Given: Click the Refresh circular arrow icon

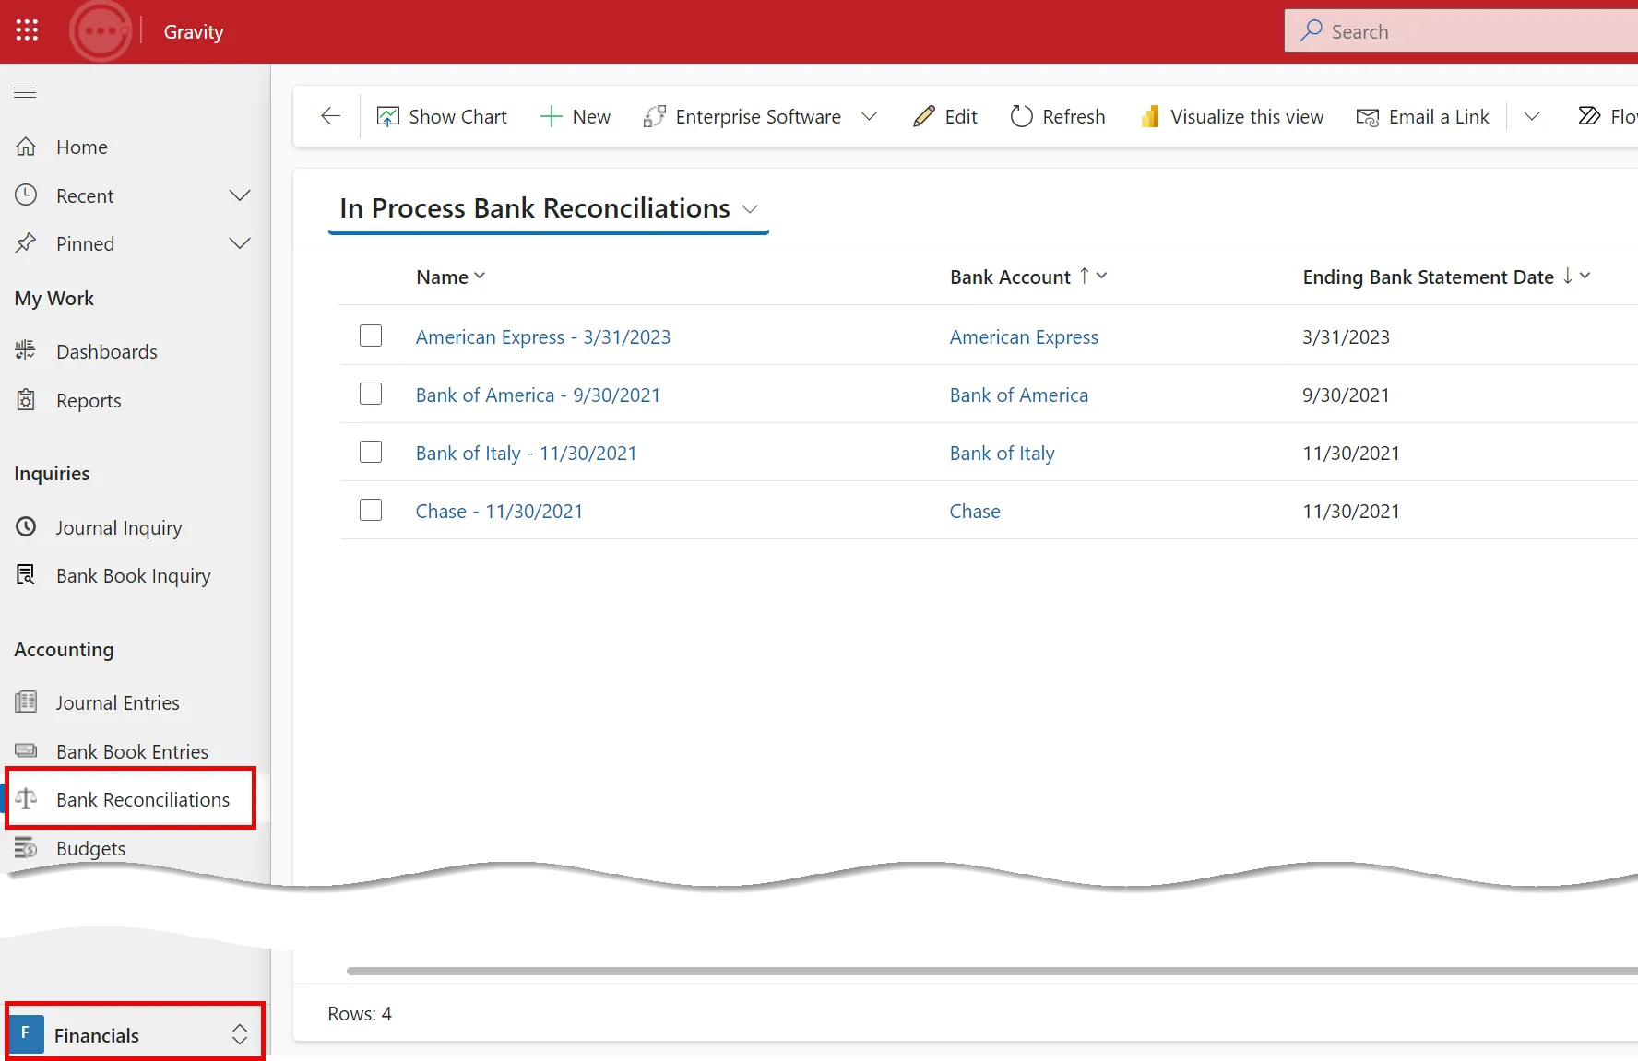Looking at the screenshot, I should click(x=1021, y=116).
